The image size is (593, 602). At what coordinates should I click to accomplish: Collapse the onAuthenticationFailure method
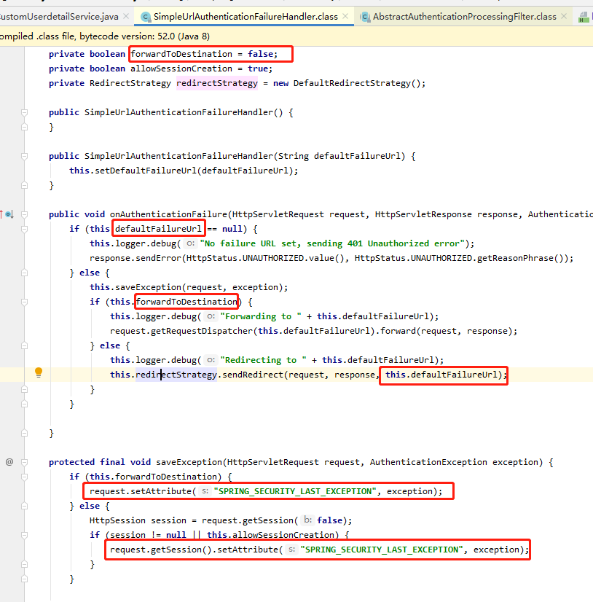coord(24,214)
